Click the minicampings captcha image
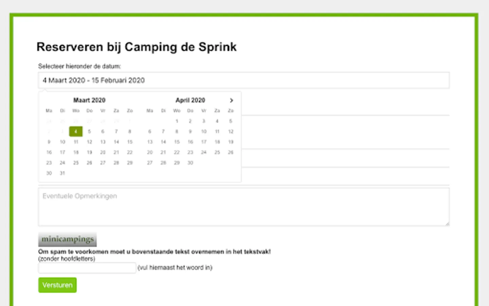Image resolution: width=489 pixels, height=306 pixels. [x=67, y=239]
